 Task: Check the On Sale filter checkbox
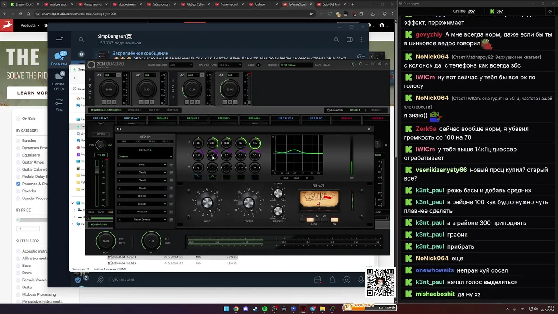pos(18,119)
